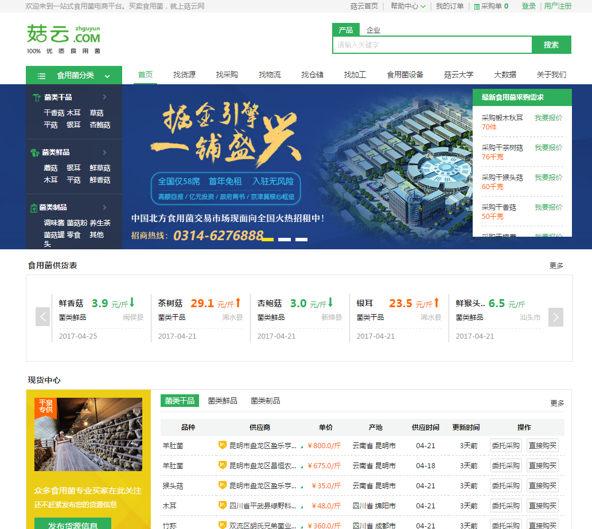
Task: Open the 茶树菇 29.1元/斤 price card
Action: pyautogui.click(x=200, y=318)
